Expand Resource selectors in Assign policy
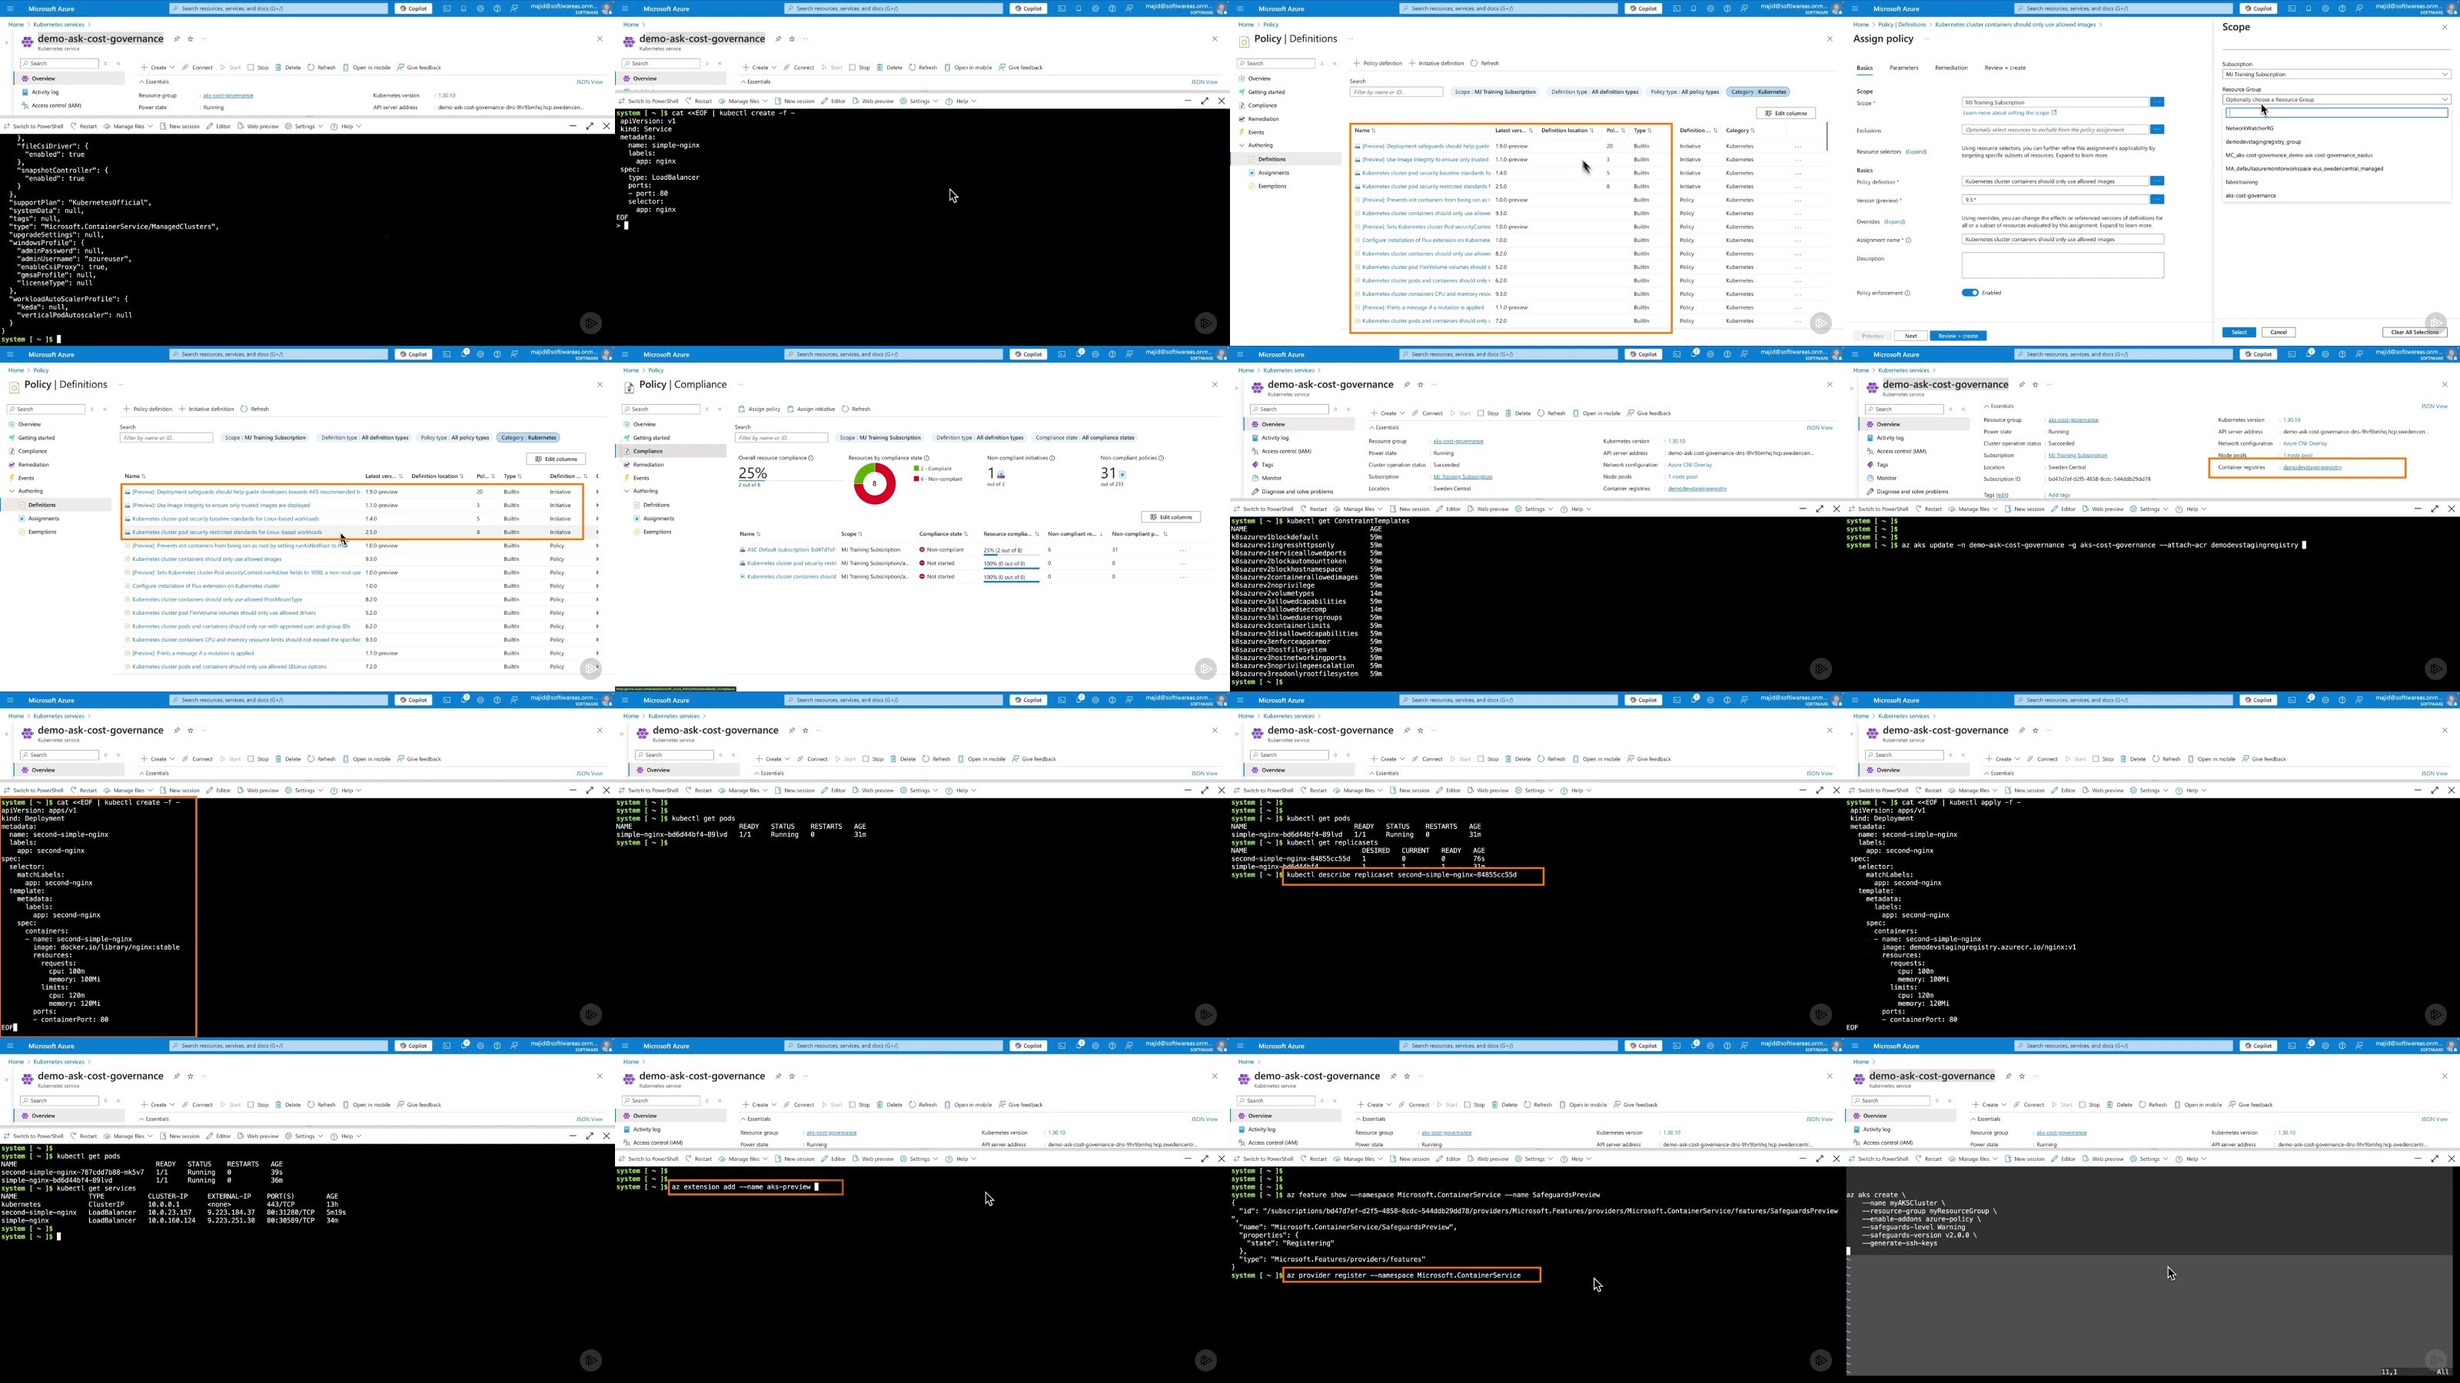Viewport: 2460px width, 1383px height. 1916,152
